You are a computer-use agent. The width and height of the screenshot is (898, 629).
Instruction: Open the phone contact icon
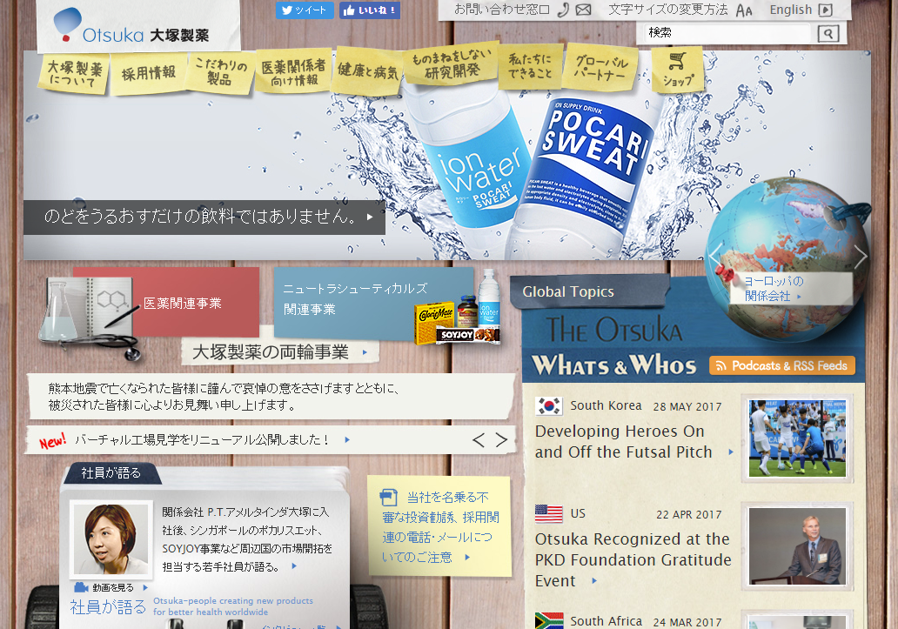pyautogui.click(x=564, y=10)
